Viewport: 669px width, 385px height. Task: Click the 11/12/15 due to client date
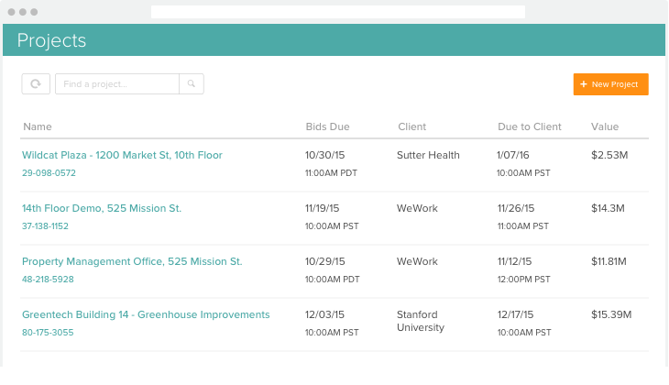tap(514, 261)
